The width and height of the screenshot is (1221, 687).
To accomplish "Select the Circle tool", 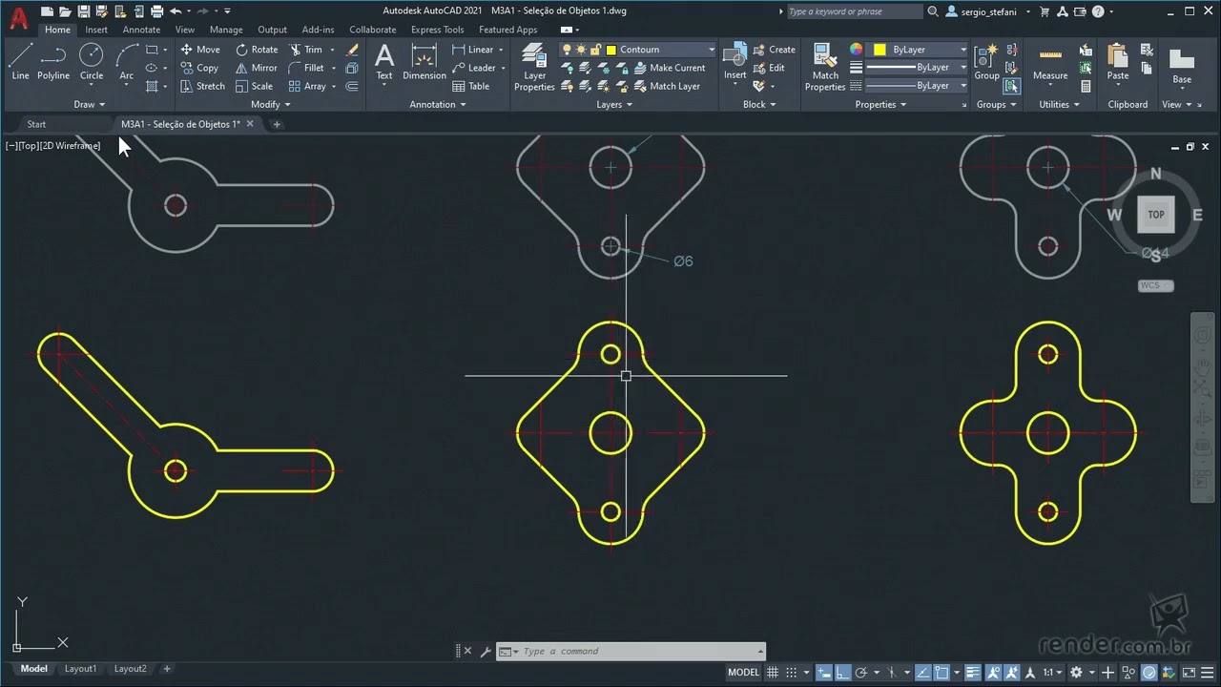I will tap(92, 62).
